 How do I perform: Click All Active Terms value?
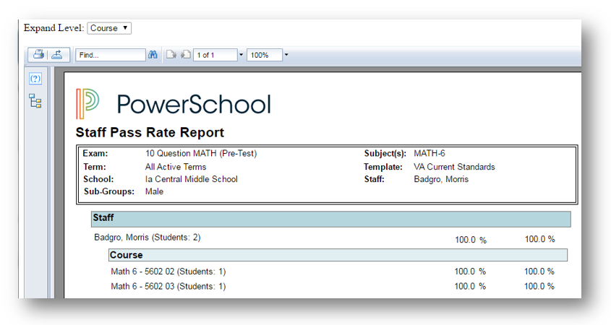click(x=176, y=167)
